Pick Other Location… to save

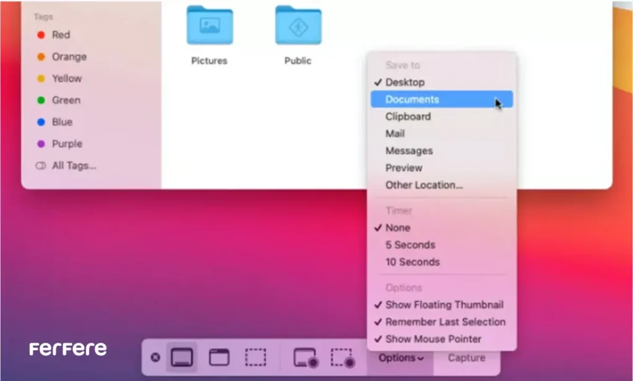423,185
